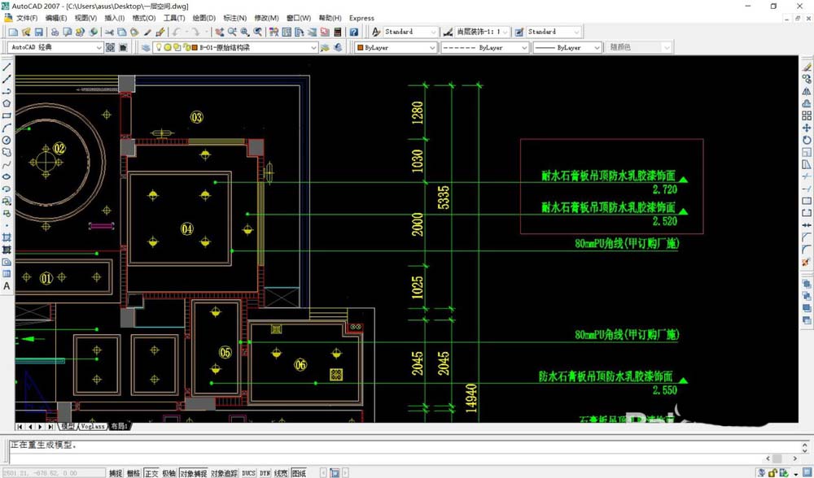Open the ByLayer linetype dropdown
The image size is (814, 478).
[x=525, y=46]
